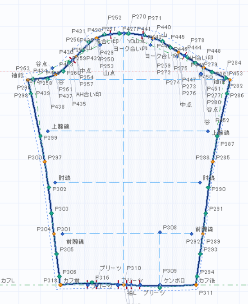Select the orange point P285 on right seam

tap(212, 161)
